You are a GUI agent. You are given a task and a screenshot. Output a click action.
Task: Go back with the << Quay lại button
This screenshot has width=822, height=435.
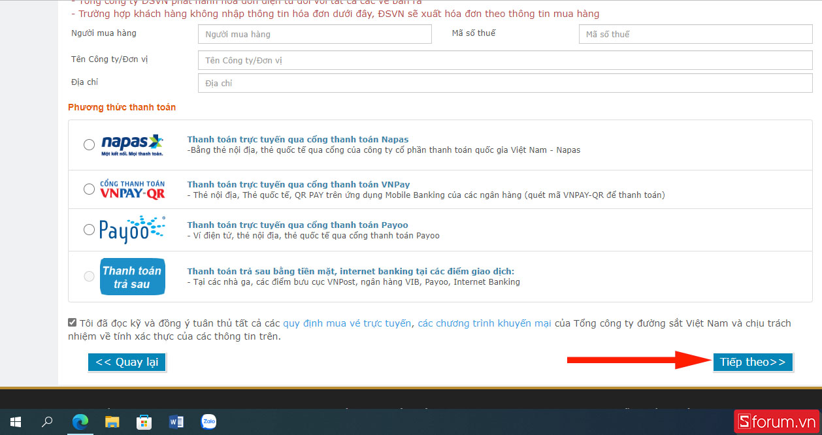pyautogui.click(x=127, y=362)
